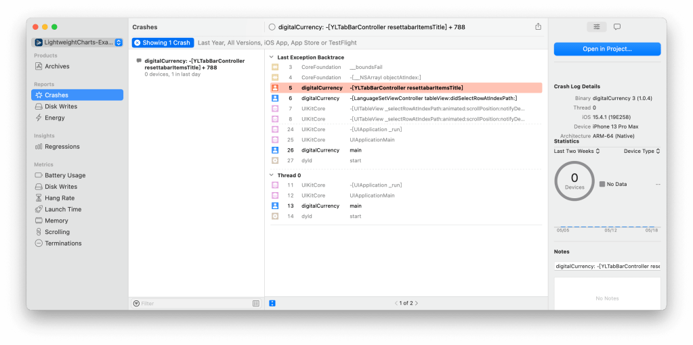Mark the crash resolved using the title circle
This screenshot has height=345, width=693.
pyautogui.click(x=272, y=27)
